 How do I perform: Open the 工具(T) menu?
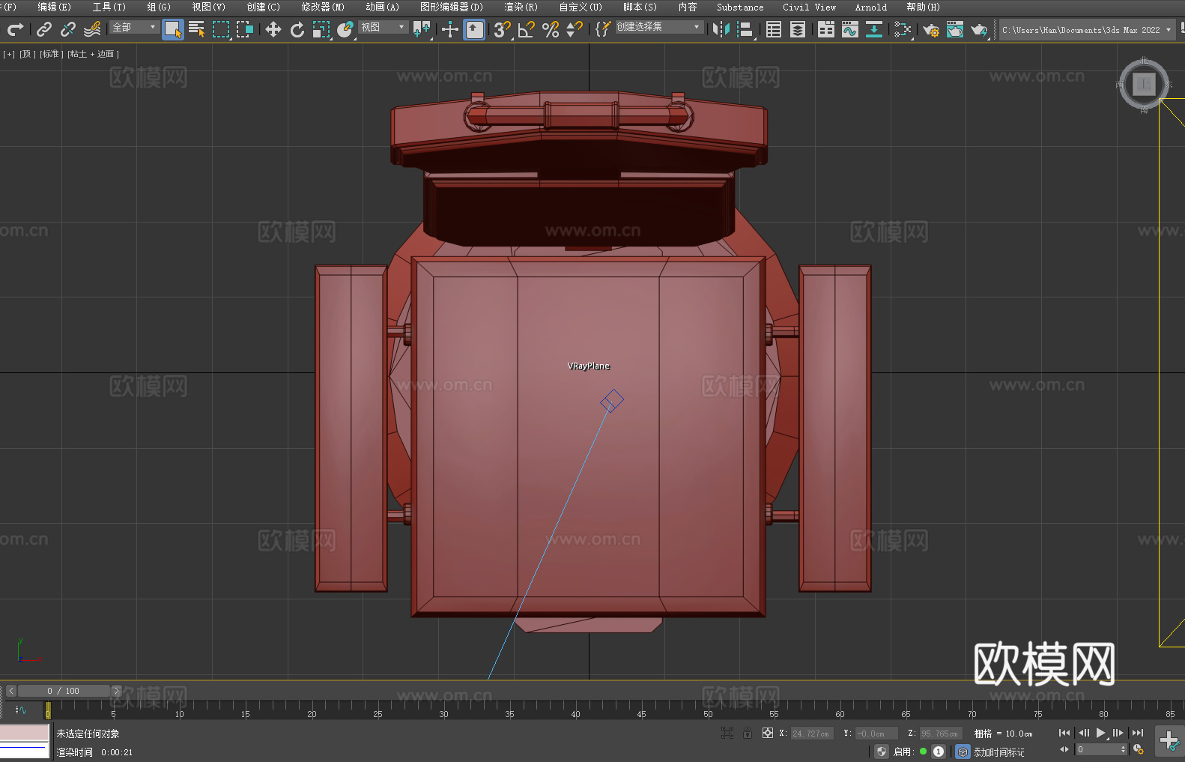click(109, 7)
